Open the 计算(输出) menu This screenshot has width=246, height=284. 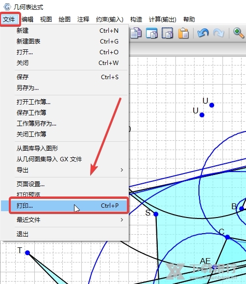pyautogui.click(x=163, y=19)
